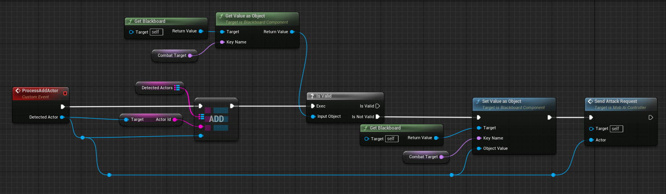Click the self field on Send Attack Request
The width and height of the screenshot is (666, 194).
click(616, 129)
